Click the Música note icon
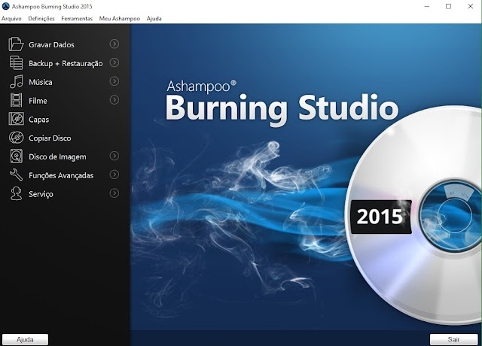482x346 pixels. pyautogui.click(x=17, y=81)
